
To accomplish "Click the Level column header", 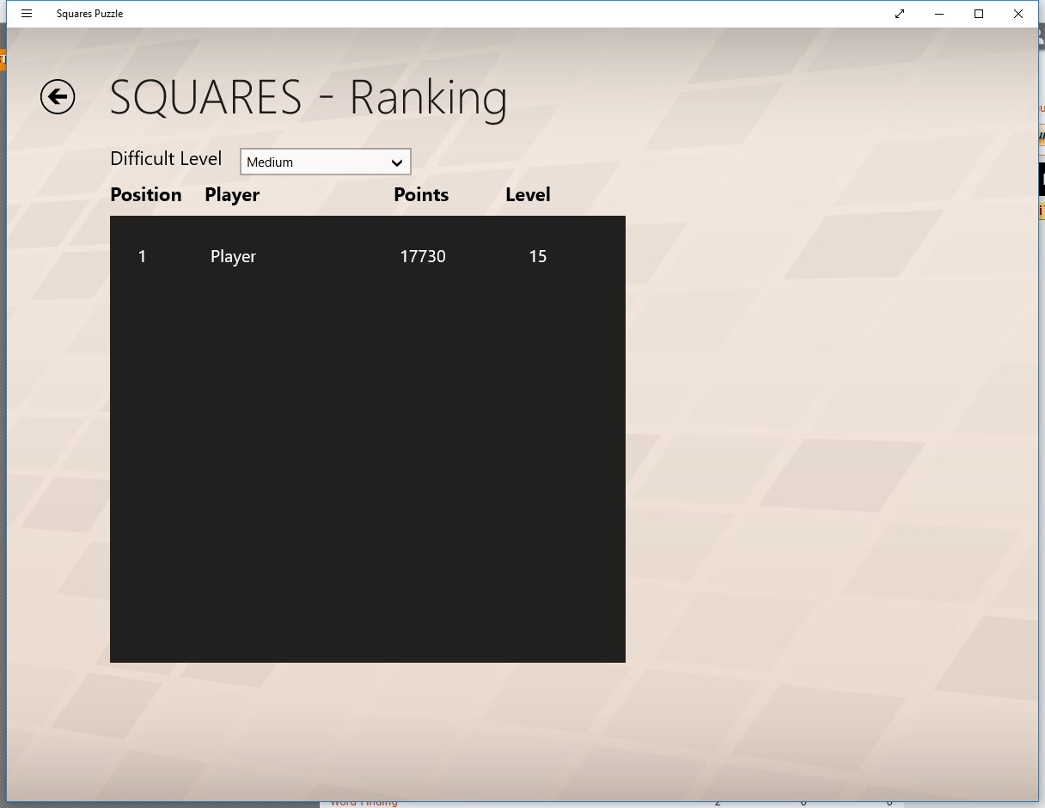I will coord(528,195).
